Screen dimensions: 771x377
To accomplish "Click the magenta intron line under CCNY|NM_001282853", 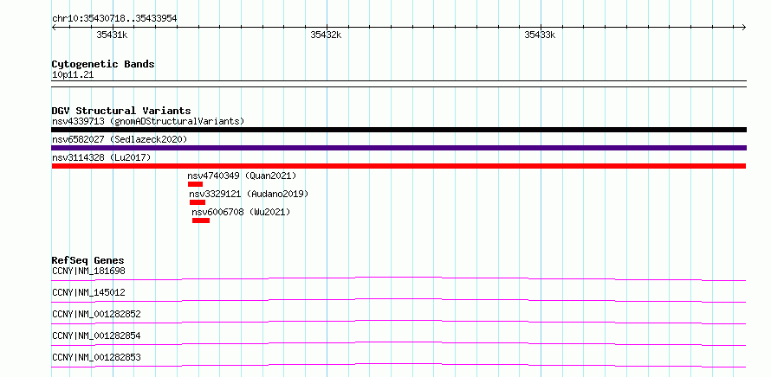I will (398, 365).
